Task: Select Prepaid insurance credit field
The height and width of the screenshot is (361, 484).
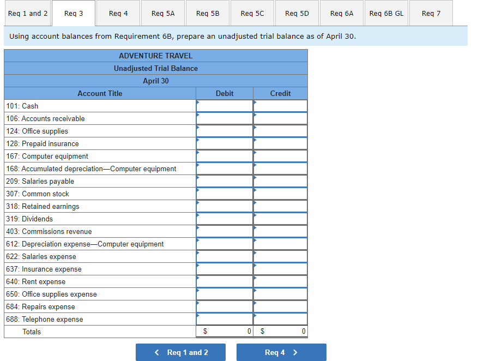Action: pos(280,143)
